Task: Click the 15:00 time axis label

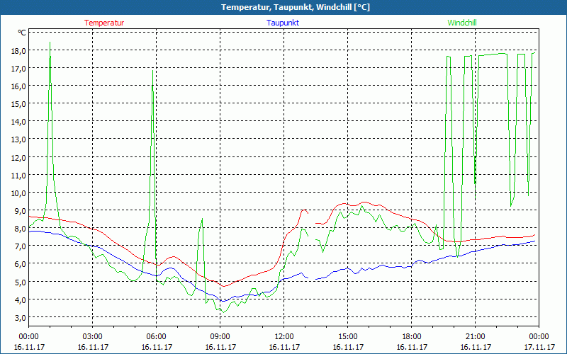Action: click(347, 336)
